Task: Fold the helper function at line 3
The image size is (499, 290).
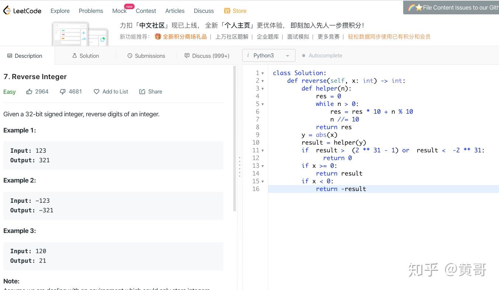Action: click(263, 89)
